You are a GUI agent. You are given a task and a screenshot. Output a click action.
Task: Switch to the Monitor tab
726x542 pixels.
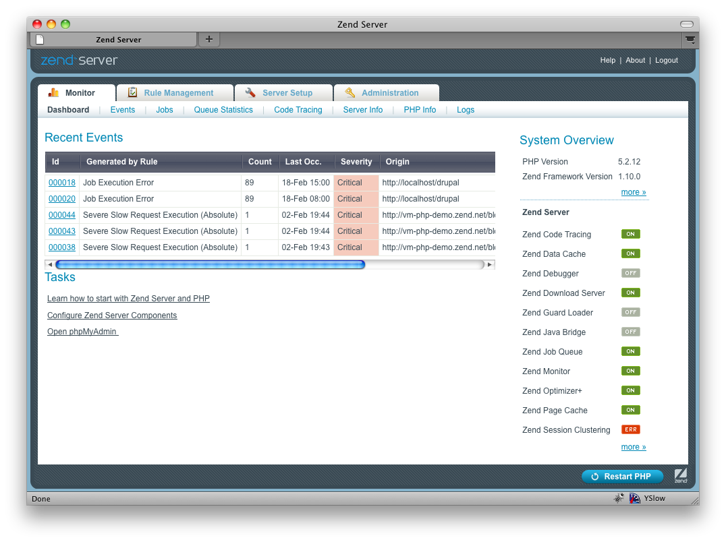click(76, 92)
